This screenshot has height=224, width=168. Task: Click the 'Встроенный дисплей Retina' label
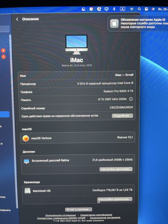coord(51,160)
